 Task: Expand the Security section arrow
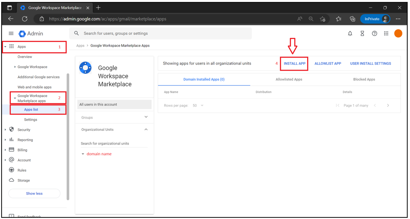[x=5, y=130]
